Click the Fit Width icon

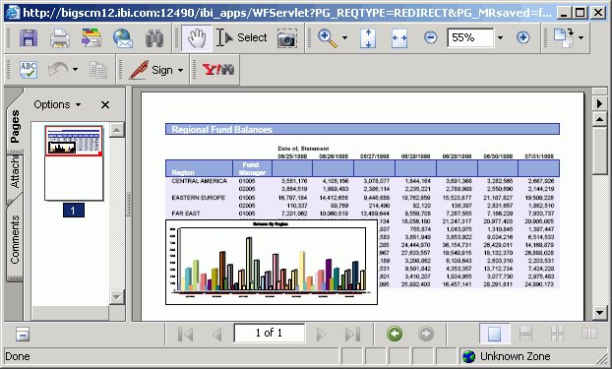click(x=399, y=38)
